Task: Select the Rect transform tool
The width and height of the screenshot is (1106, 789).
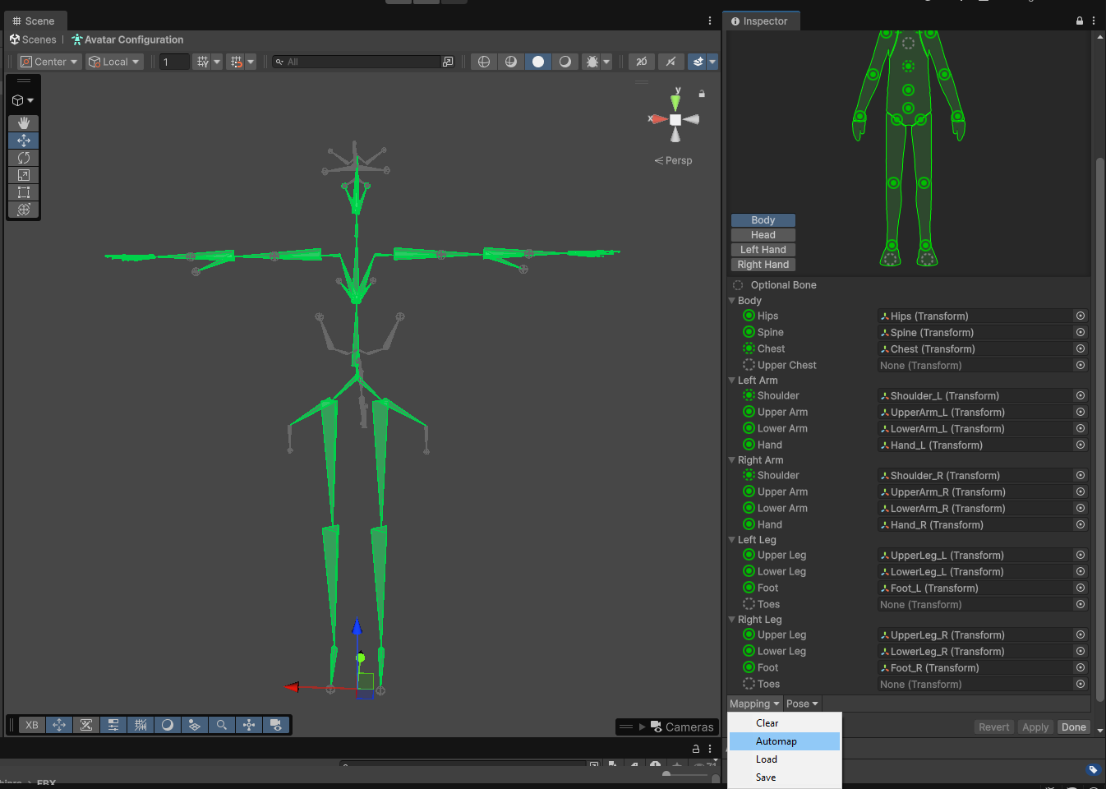Action: [x=23, y=191]
